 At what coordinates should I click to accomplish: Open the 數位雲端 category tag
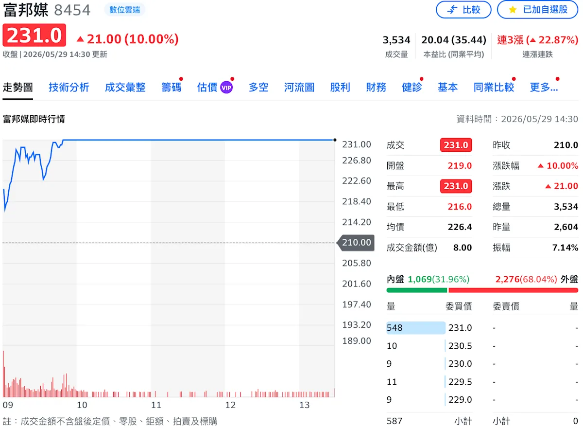pos(125,9)
